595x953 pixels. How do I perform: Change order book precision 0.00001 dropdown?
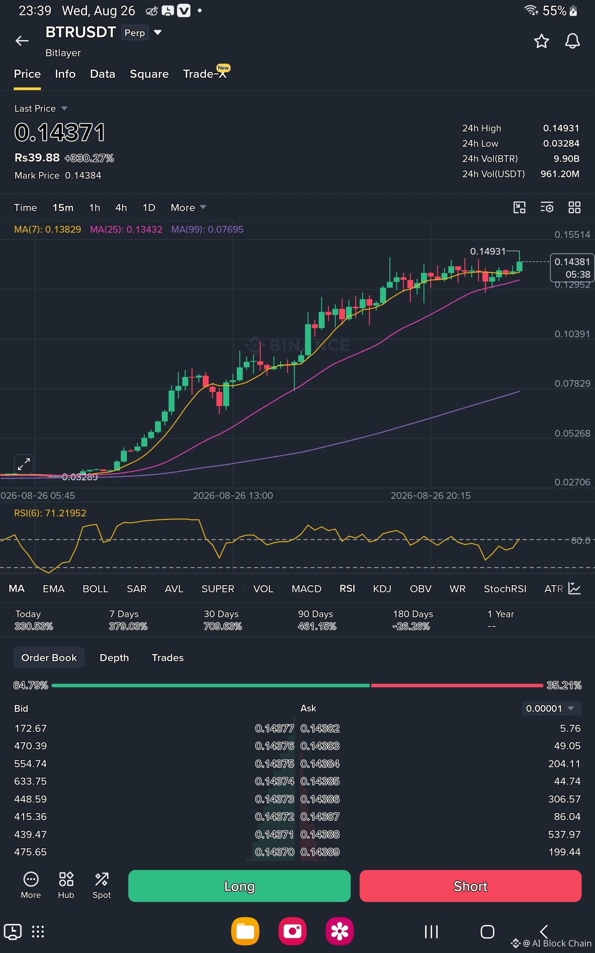pyautogui.click(x=551, y=708)
